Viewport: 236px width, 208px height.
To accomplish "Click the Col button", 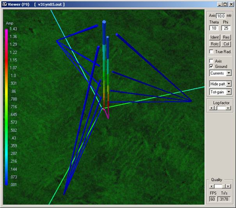I will click(226, 44).
